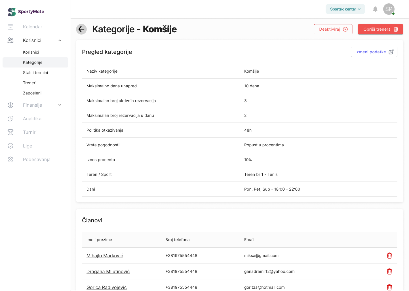
Task: Go to Treneri page
Action: [30, 83]
